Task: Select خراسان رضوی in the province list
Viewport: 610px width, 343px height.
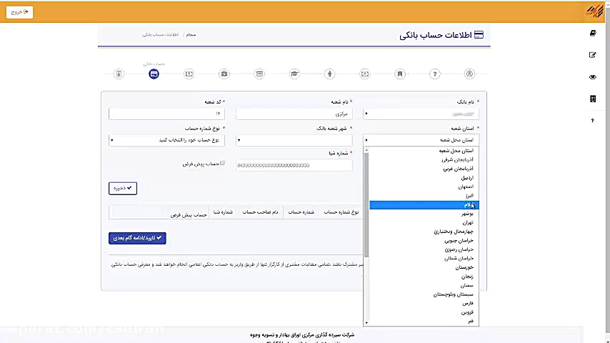Action: (424, 249)
